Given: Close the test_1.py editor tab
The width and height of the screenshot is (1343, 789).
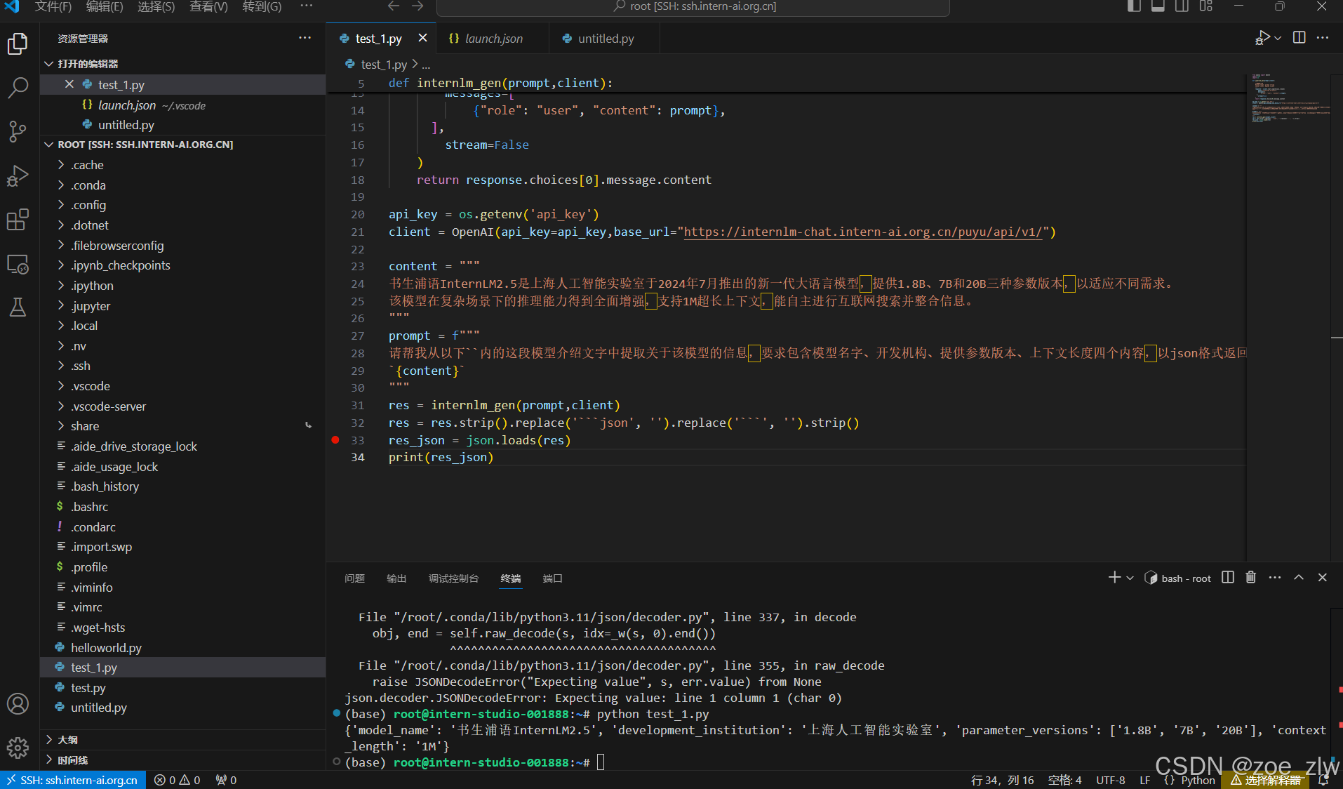Looking at the screenshot, I should tap(422, 38).
